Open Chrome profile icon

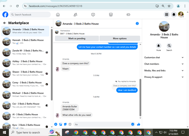[178, 6]
